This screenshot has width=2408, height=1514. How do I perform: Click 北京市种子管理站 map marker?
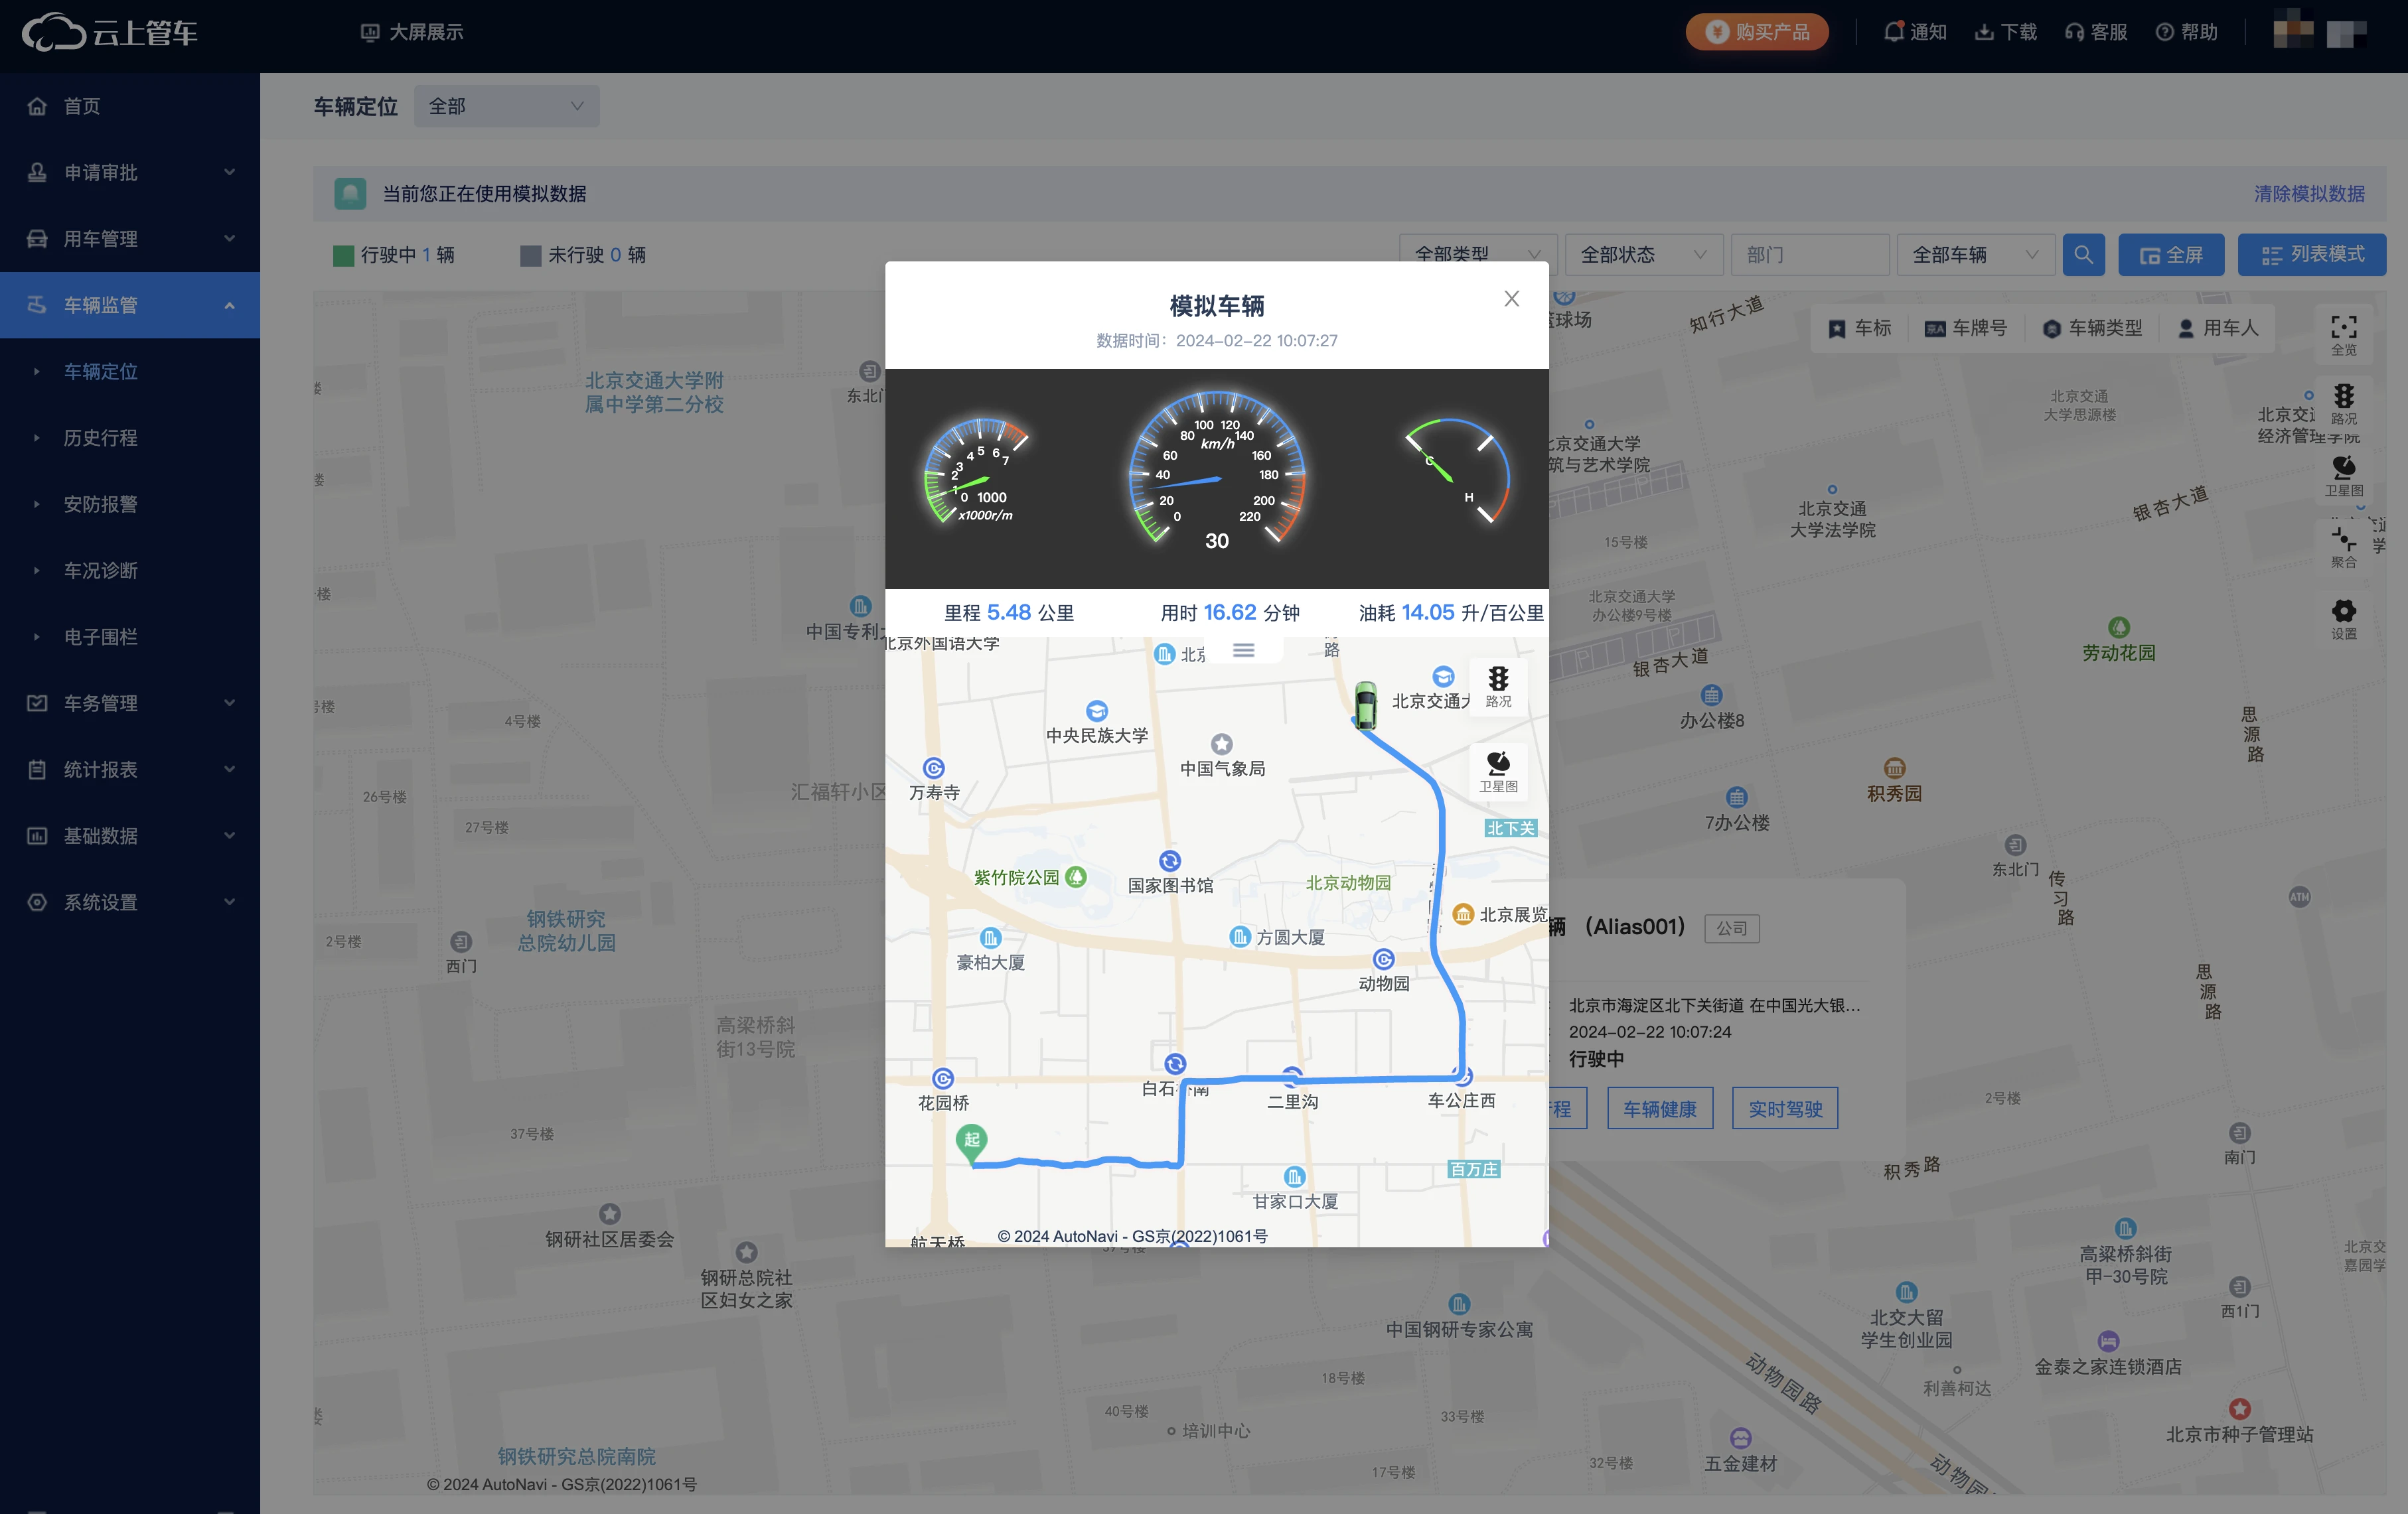[2240, 1409]
